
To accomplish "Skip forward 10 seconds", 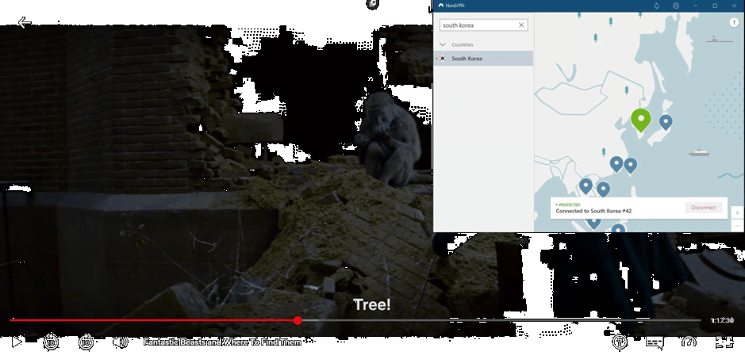I will pos(86,342).
